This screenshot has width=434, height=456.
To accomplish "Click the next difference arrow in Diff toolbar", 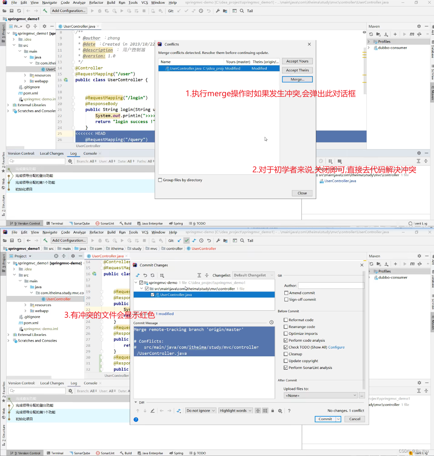I will click(x=145, y=411).
